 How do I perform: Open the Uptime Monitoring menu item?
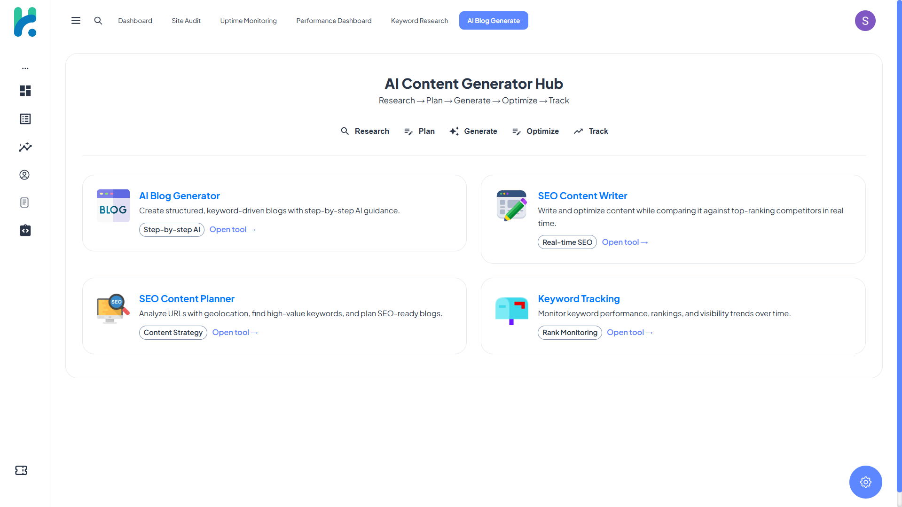(x=248, y=21)
